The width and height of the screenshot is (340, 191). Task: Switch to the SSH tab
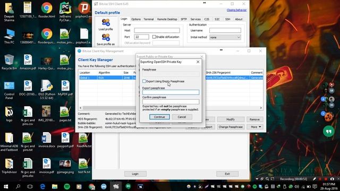[x=227, y=19]
